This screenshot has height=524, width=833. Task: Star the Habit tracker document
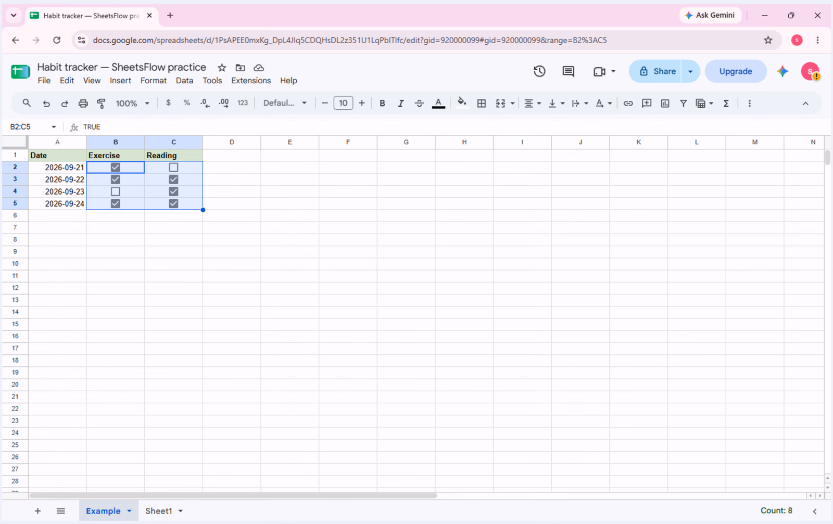[222, 68]
